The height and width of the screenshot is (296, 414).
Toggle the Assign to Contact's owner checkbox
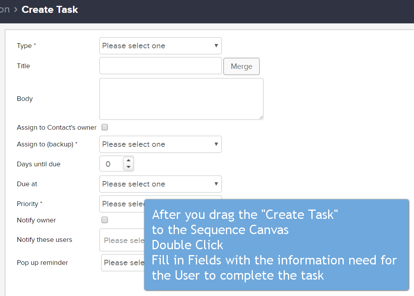point(105,127)
